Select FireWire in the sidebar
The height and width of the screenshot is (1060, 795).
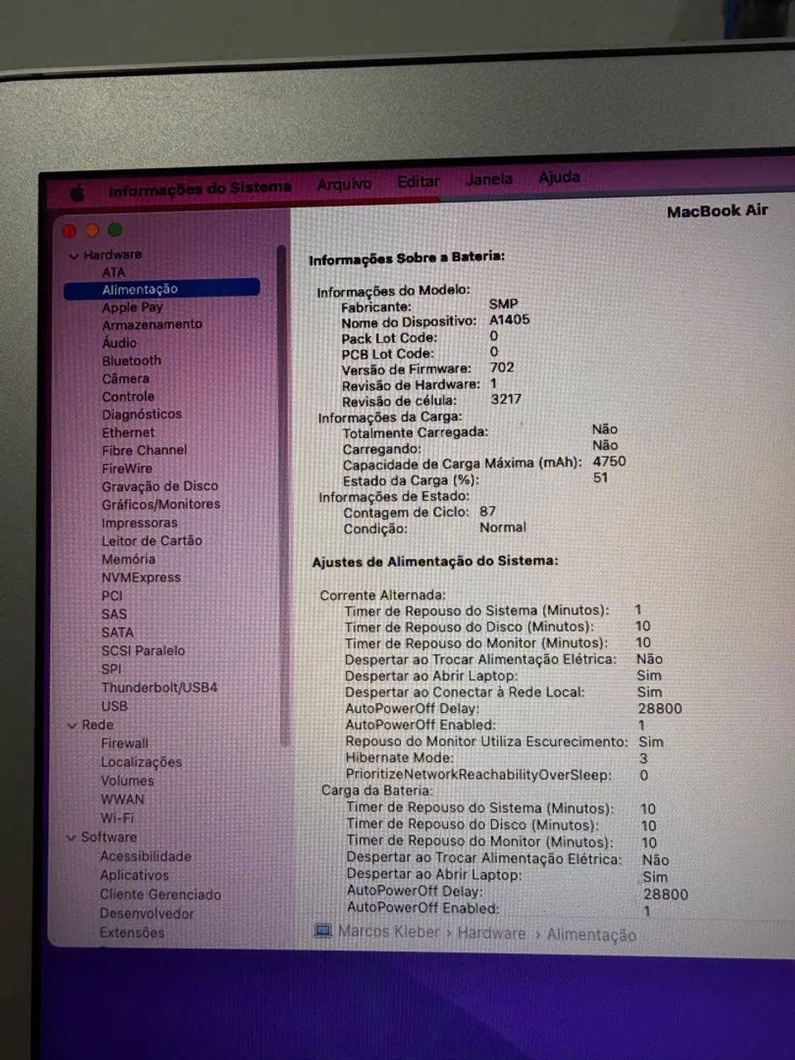click(x=127, y=469)
